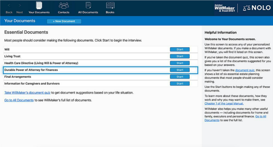The width and height of the screenshot is (273, 147).
Task: Open Take WillMaker's document quiz link
Action: [27, 93]
